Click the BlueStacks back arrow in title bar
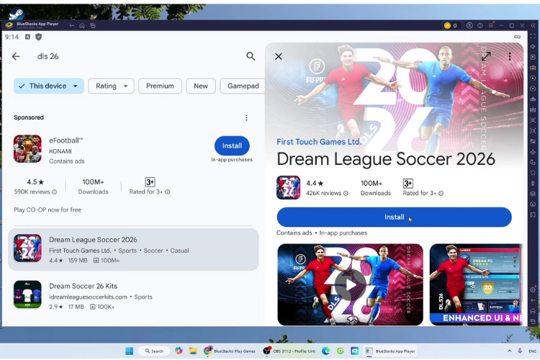This screenshot has height=360, width=540. pos(71,25)
